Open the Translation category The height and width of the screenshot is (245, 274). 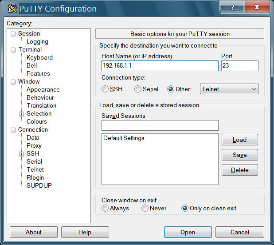41,105
